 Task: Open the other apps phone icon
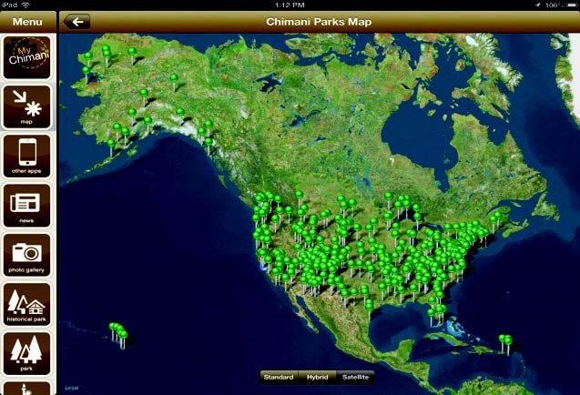(x=27, y=157)
